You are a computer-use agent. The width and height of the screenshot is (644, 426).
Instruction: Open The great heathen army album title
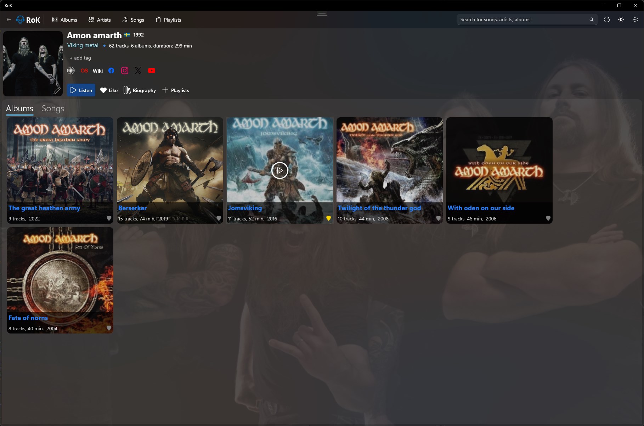click(x=44, y=208)
